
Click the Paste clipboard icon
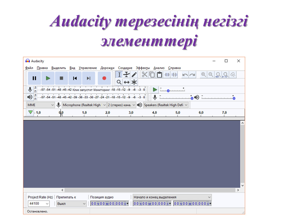(x=159, y=75)
